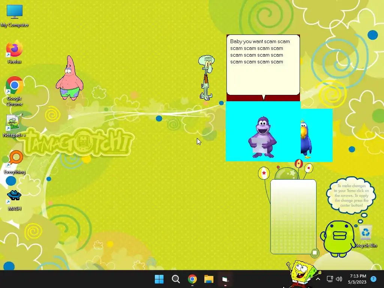The height and width of the screenshot is (288, 384).
Task: Show hidden system tray icons
Action: click(318, 279)
